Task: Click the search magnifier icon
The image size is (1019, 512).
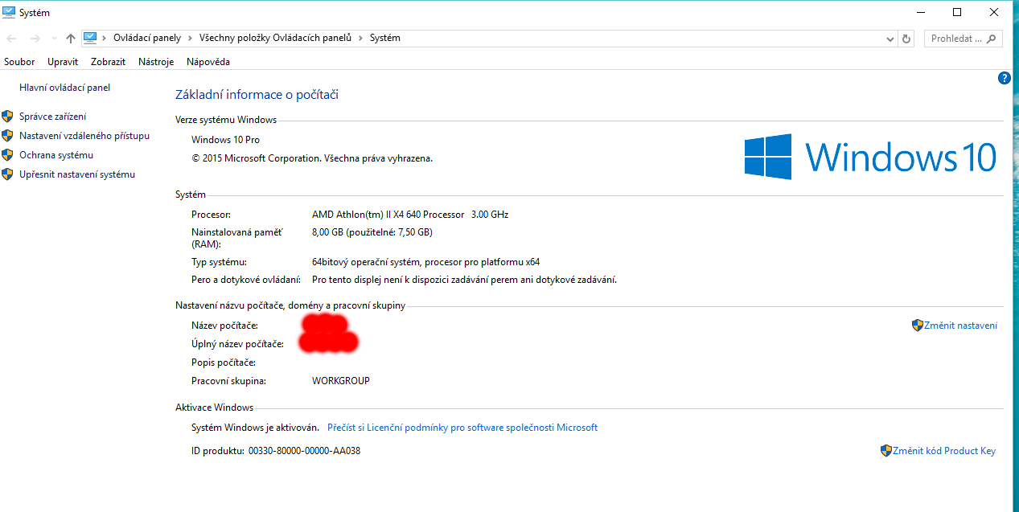Action: [992, 39]
